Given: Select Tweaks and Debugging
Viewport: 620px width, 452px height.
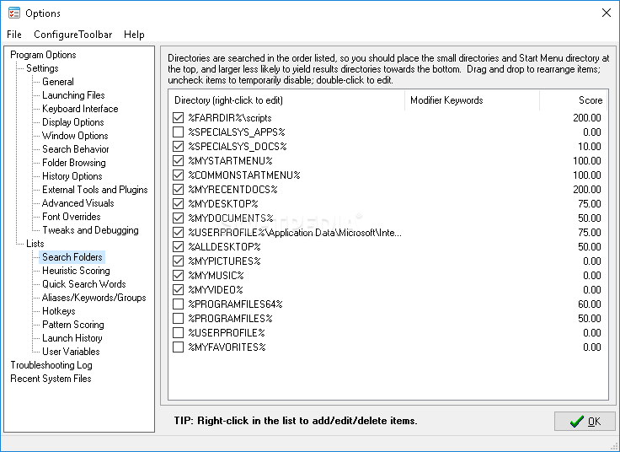Looking at the screenshot, I should click(x=90, y=230).
